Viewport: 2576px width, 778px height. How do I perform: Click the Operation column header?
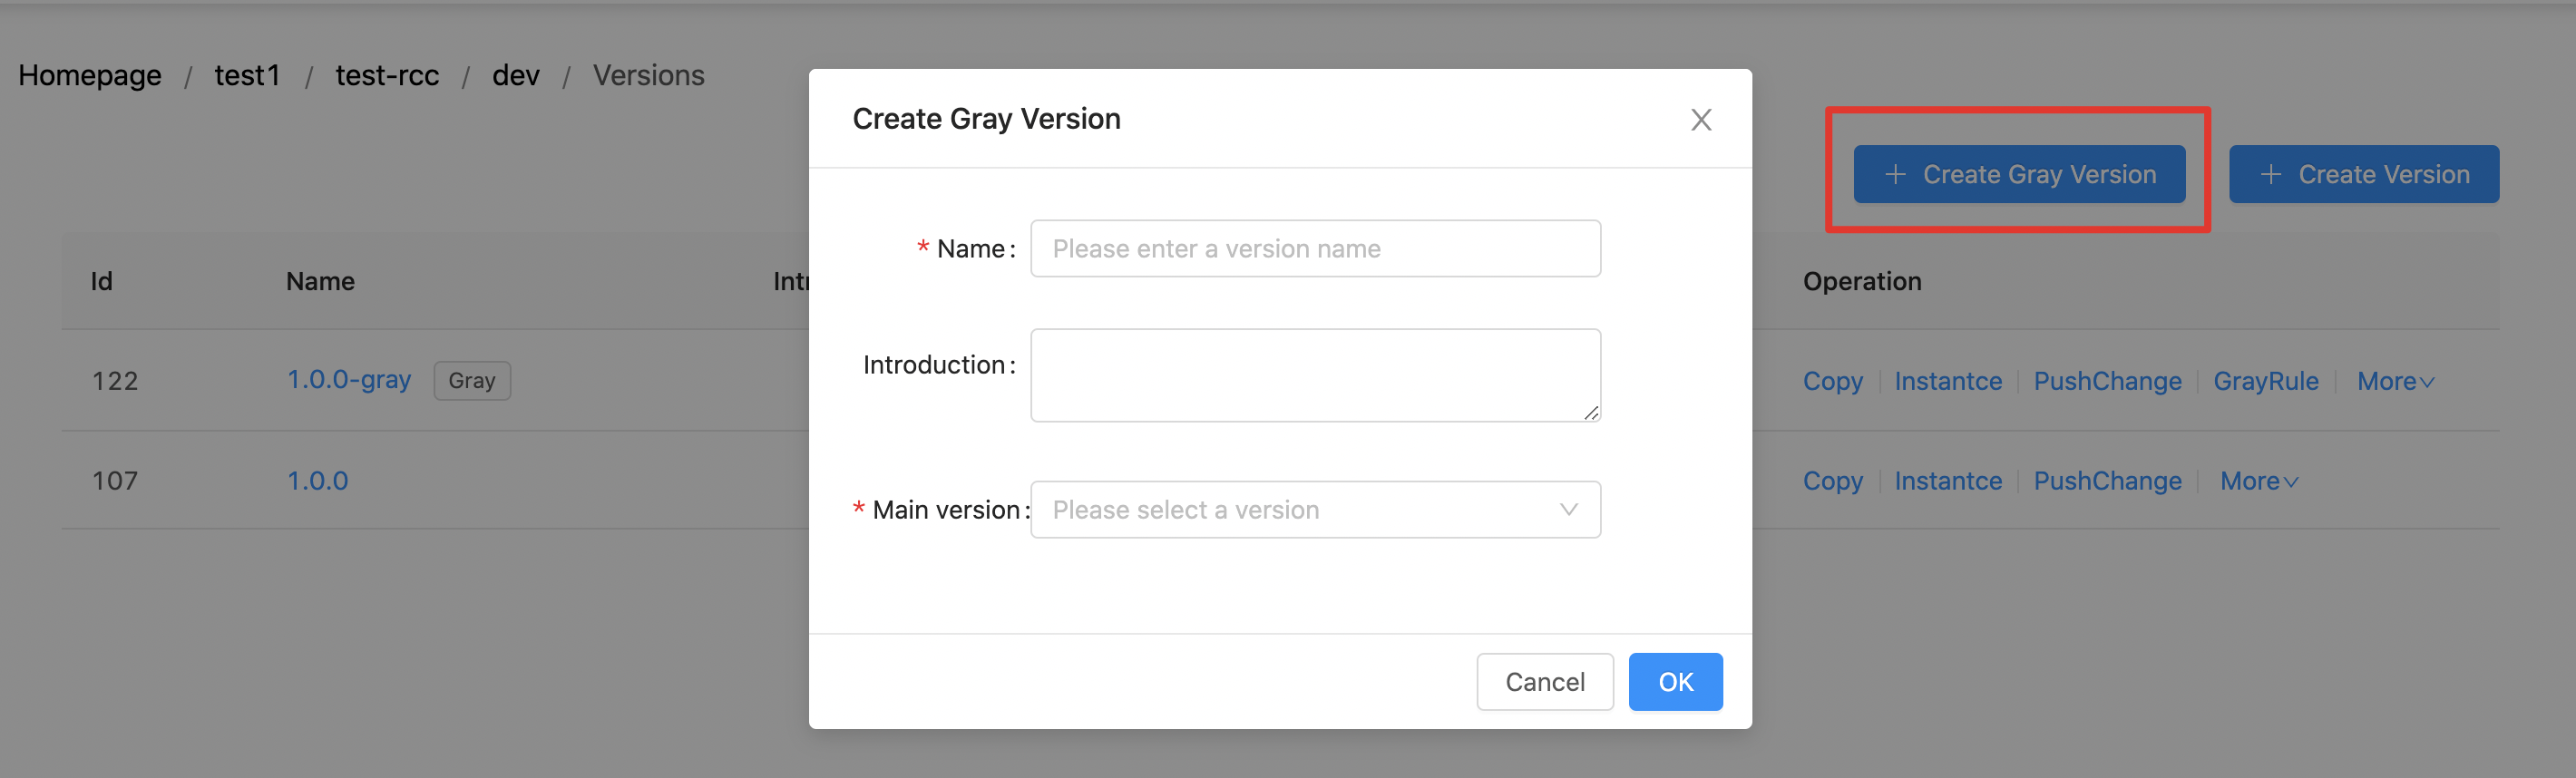(x=1861, y=281)
